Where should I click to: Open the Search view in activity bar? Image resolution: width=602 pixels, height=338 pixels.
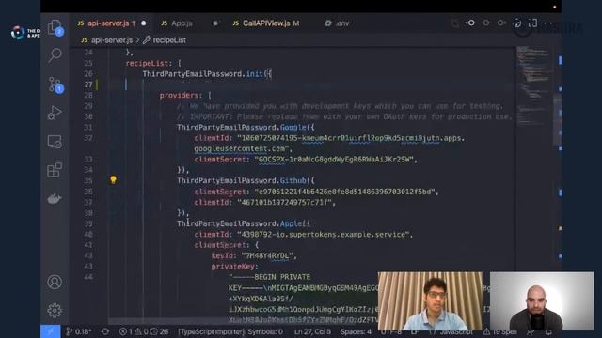(x=55, y=55)
